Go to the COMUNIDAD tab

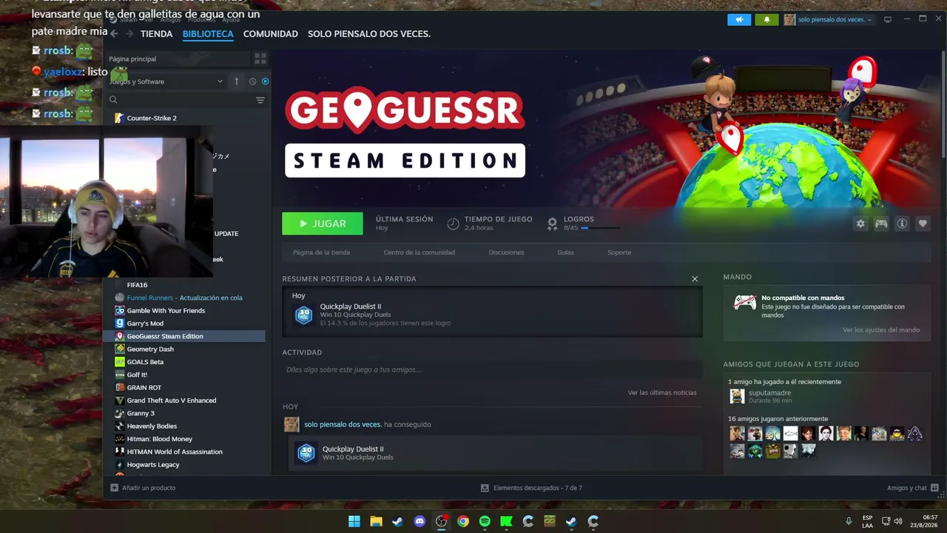(271, 34)
